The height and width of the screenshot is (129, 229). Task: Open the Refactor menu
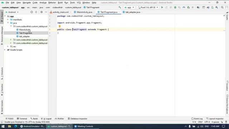click(x=52, y=3)
